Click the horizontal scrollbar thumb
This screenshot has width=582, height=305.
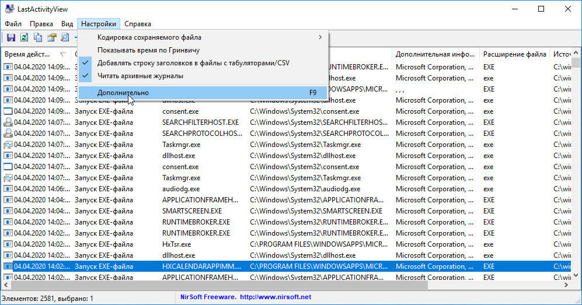pos(219,285)
